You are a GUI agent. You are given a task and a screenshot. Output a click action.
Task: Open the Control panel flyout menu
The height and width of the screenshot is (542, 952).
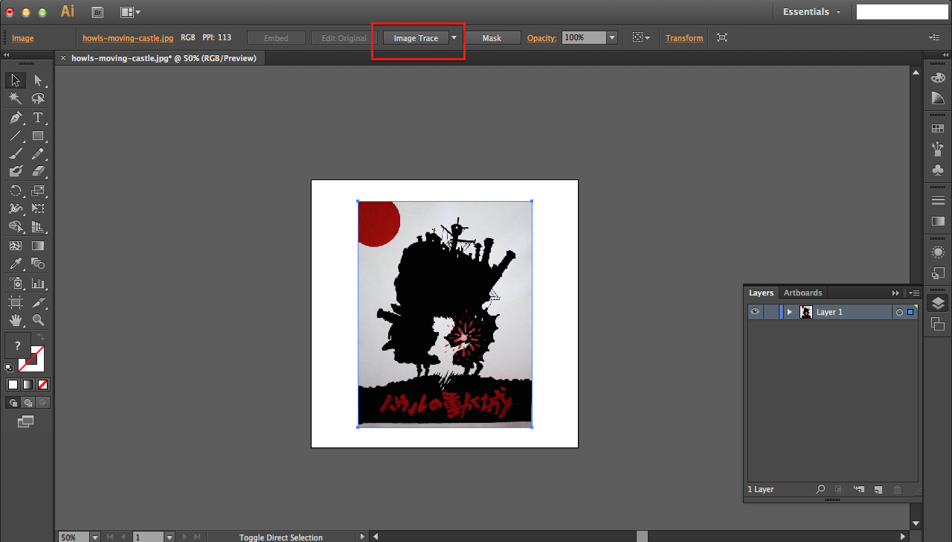(934, 37)
